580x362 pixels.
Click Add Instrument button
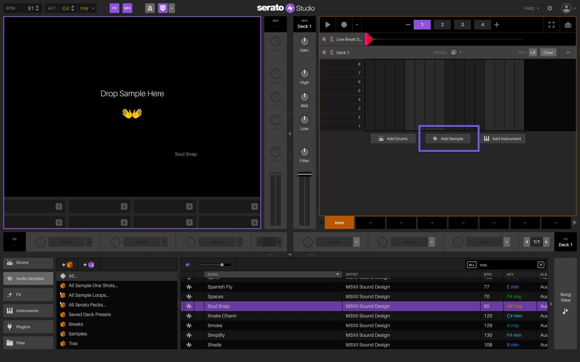click(x=503, y=139)
